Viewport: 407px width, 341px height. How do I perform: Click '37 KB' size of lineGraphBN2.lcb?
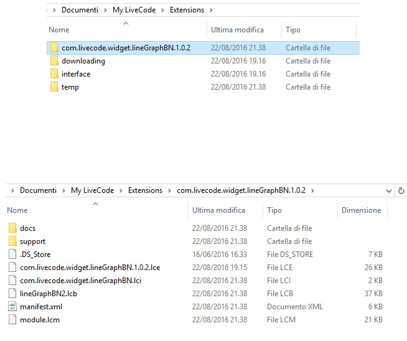pyautogui.click(x=373, y=294)
